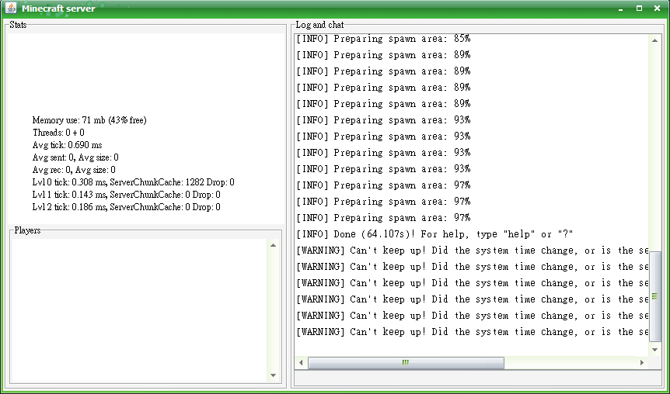This screenshot has height=394, width=670.
Task: Click the Players panel label
Action: pyautogui.click(x=27, y=230)
